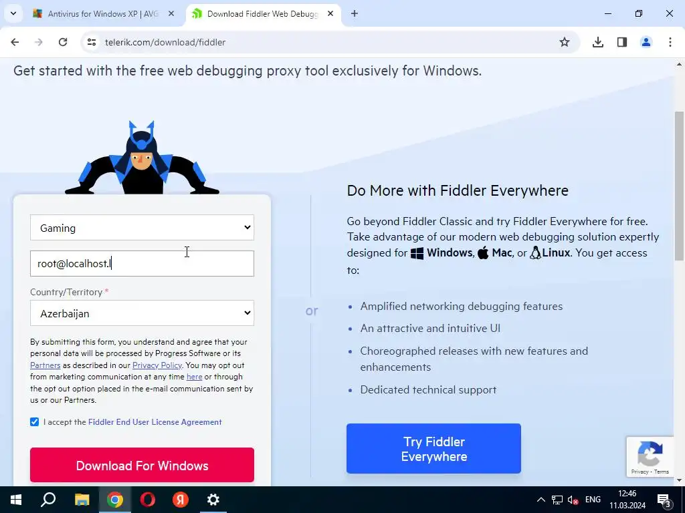
Task: Click the muted volume tray icon
Action: pos(573,500)
